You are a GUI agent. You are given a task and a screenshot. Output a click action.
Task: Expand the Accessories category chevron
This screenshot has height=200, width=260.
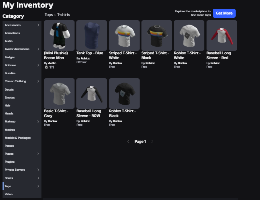38,25
